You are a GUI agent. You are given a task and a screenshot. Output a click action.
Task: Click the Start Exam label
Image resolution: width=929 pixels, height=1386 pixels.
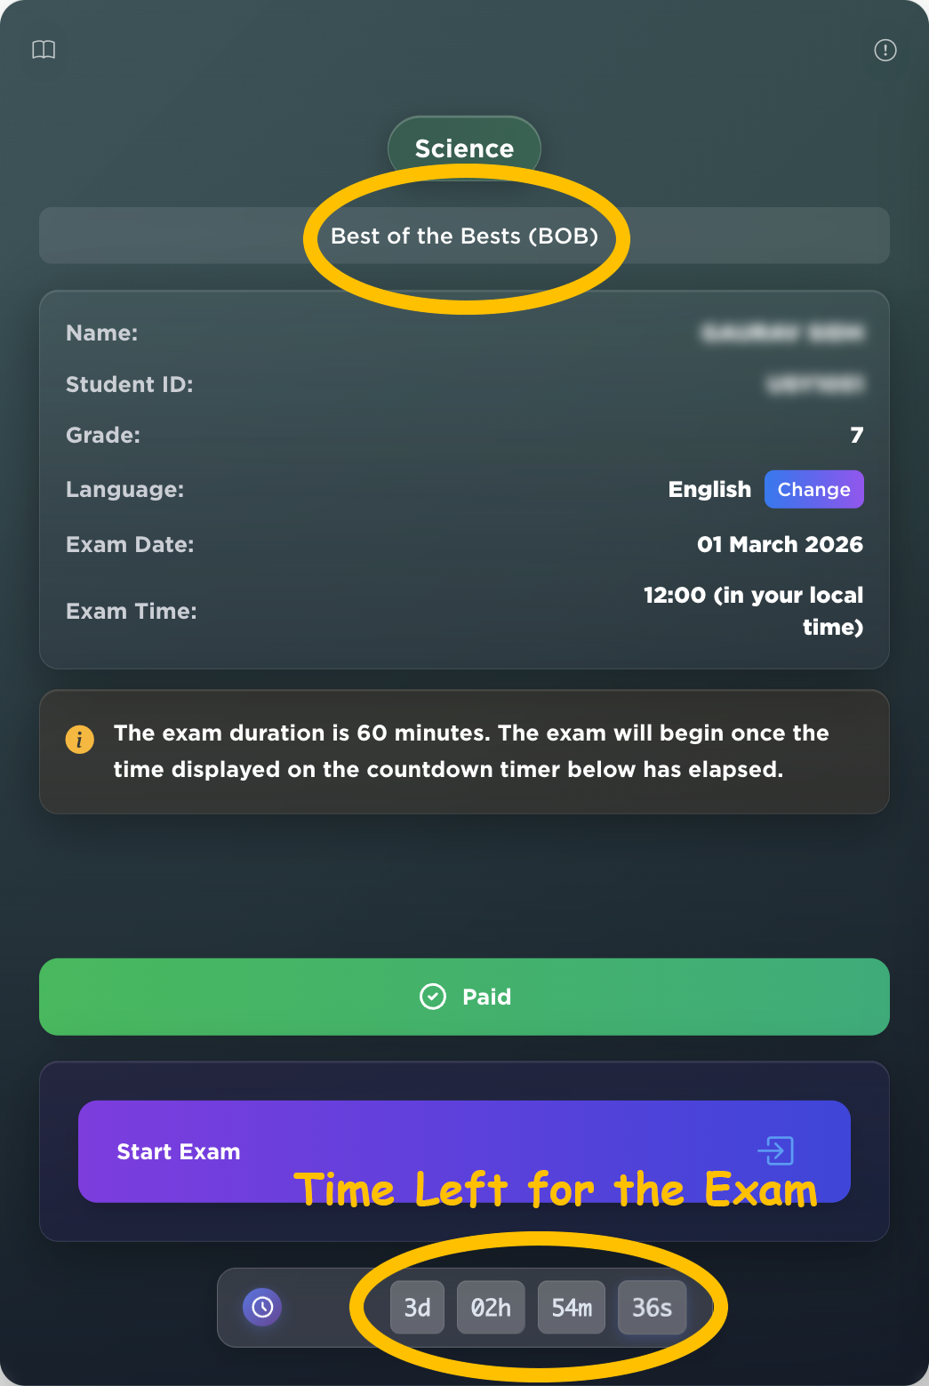179,1151
